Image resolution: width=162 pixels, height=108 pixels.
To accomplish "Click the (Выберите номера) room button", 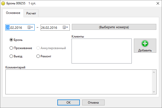I will coord(114,27).
